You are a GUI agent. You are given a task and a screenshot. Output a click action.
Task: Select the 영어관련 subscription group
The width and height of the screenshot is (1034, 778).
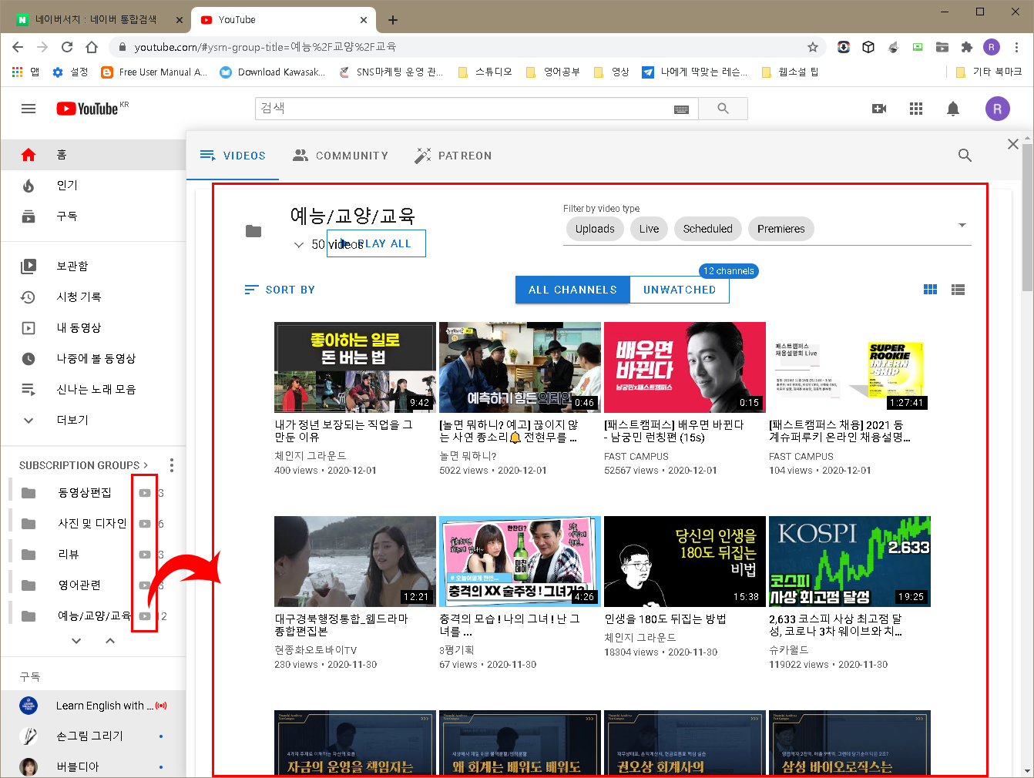tap(79, 585)
